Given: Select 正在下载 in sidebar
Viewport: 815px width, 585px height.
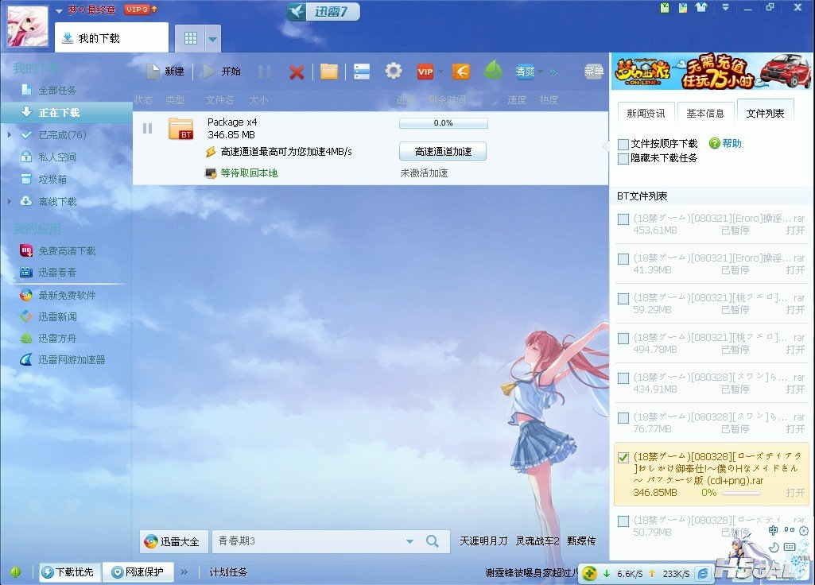Looking at the screenshot, I should (x=67, y=112).
